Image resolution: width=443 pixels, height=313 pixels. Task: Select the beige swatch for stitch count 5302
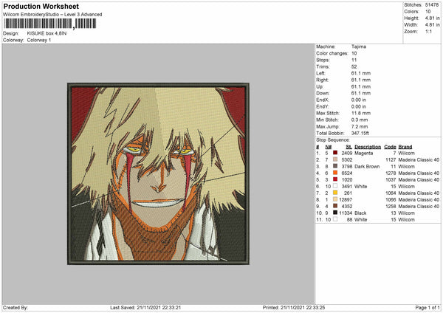click(x=335, y=159)
